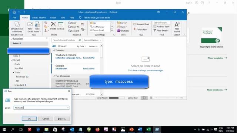Open More workbooks link in Excel
The height and width of the screenshot is (133, 237).
pos(217,90)
